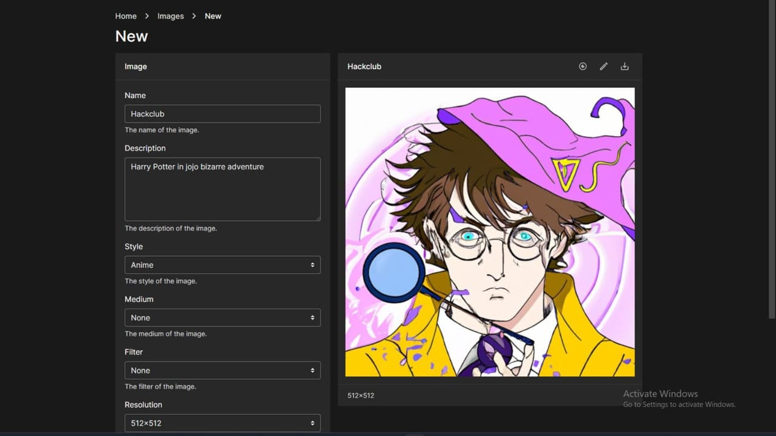Click the chevron between Images and New
The height and width of the screenshot is (436, 776).
[194, 16]
